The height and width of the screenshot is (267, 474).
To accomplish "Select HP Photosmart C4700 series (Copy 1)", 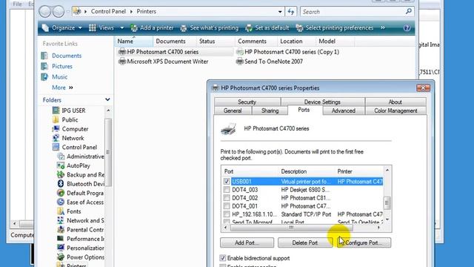I will pos(288,52).
